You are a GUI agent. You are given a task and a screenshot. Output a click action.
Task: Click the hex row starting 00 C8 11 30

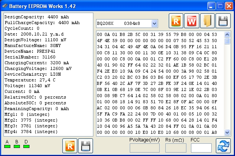tap(157, 53)
